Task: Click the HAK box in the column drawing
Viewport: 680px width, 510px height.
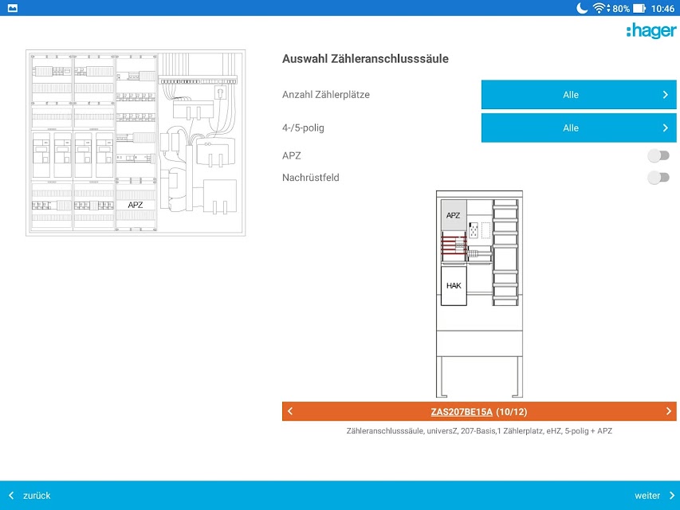Action: pos(454,285)
